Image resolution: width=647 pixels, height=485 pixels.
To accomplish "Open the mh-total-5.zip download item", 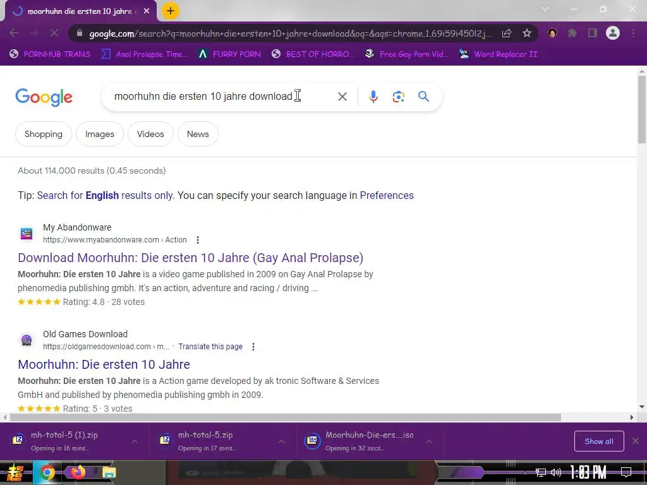I will 210,441.
